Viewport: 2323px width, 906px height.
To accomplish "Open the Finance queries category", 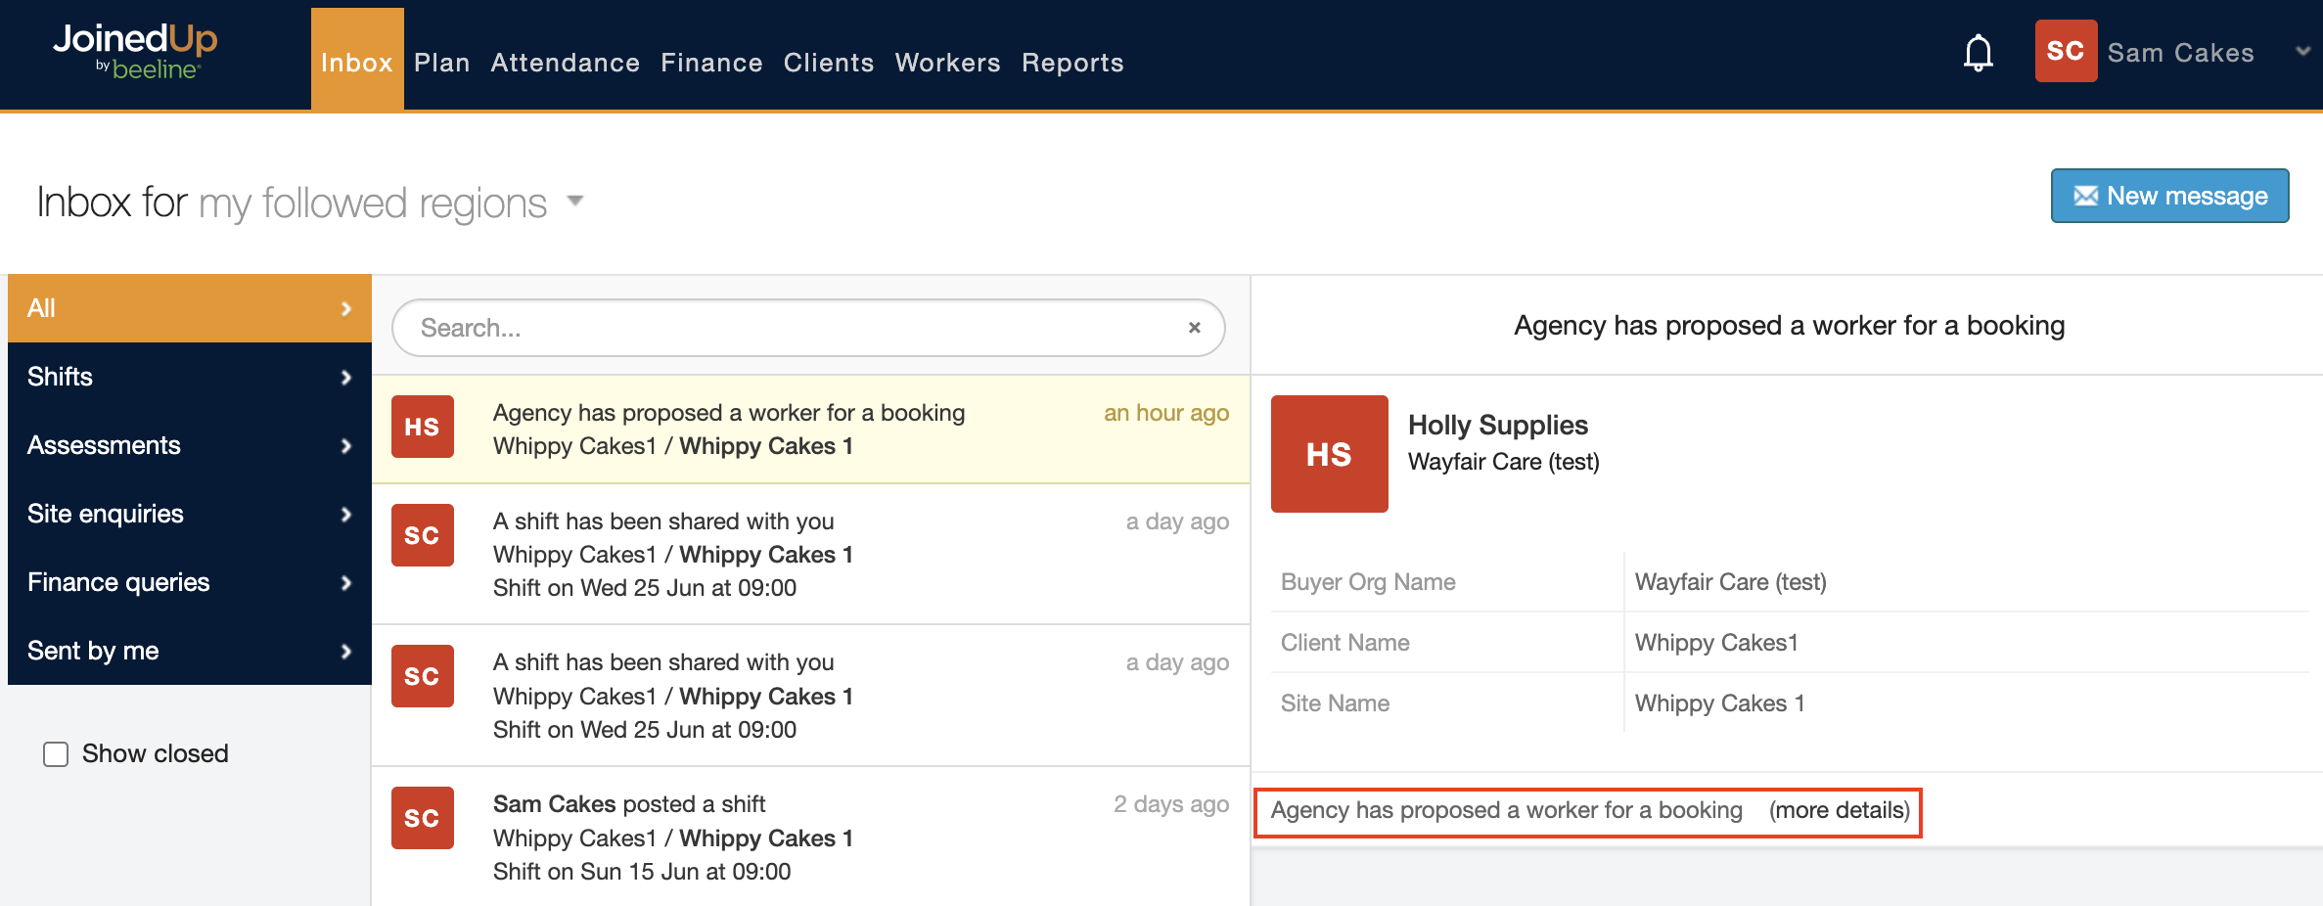I will point(189,582).
